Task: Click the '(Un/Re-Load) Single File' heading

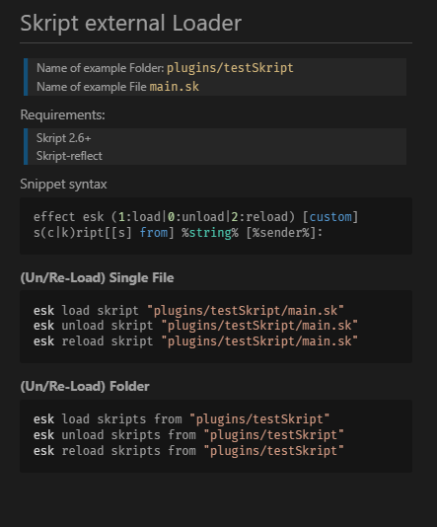Action: click(x=97, y=278)
